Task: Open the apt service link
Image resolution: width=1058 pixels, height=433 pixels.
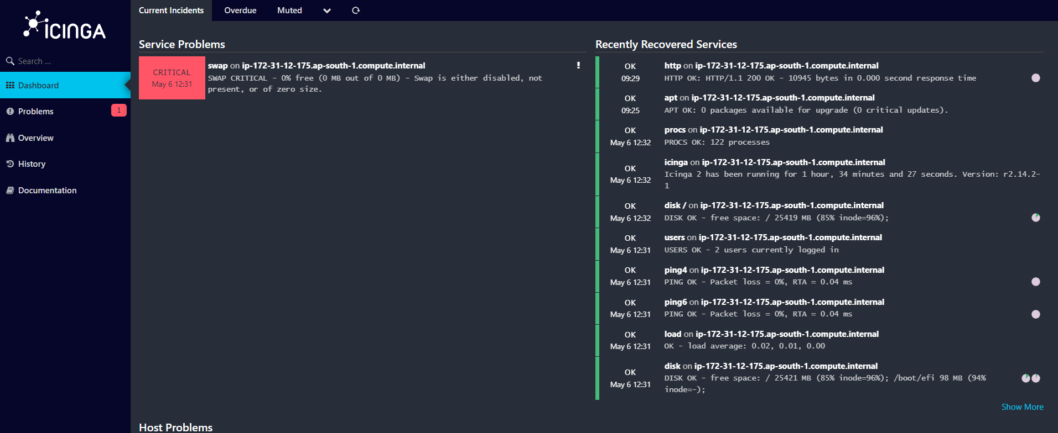Action: (x=671, y=98)
